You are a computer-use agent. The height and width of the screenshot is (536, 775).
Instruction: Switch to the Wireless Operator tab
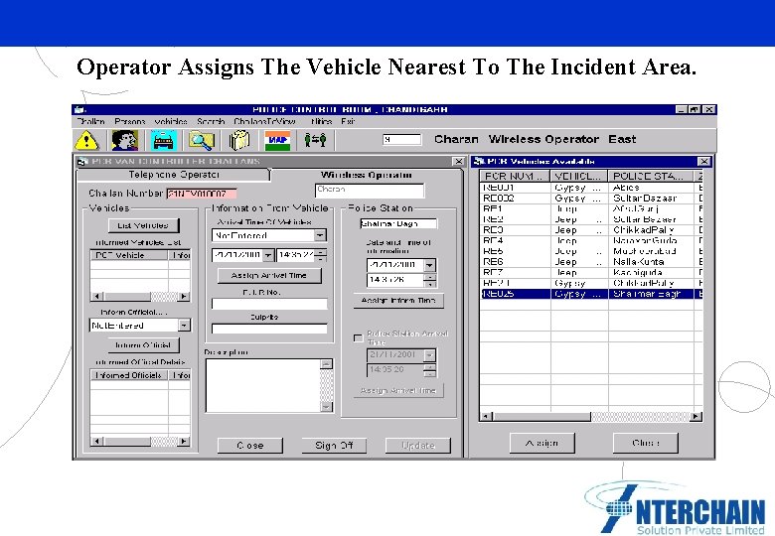[x=367, y=175]
